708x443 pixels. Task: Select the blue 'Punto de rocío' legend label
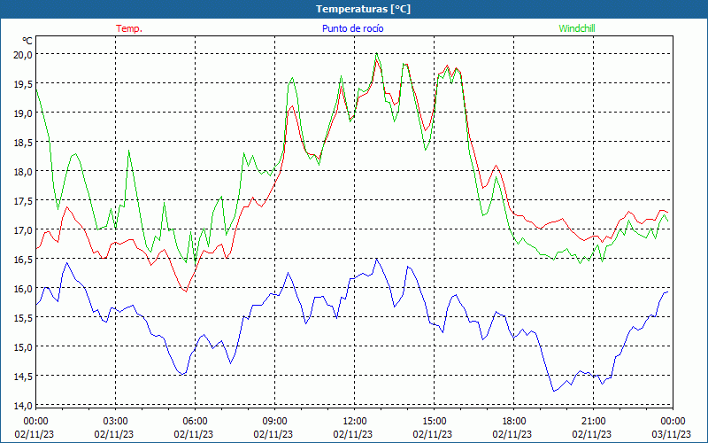(x=352, y=28)
